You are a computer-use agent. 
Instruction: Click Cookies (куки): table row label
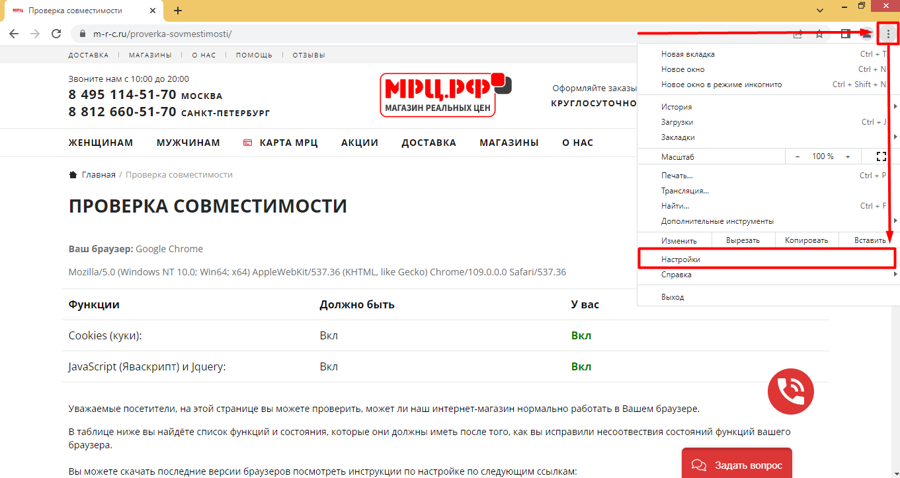(x=105, y=335)
